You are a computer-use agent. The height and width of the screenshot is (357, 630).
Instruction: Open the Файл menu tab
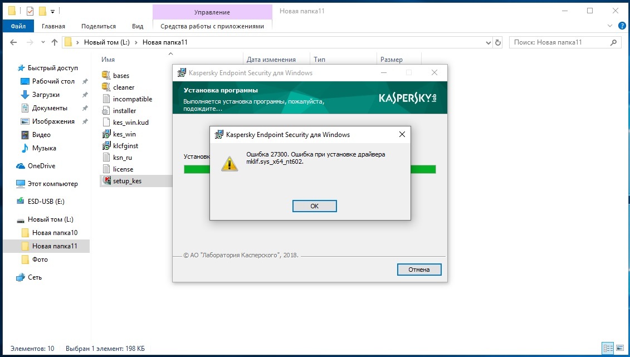18,26
